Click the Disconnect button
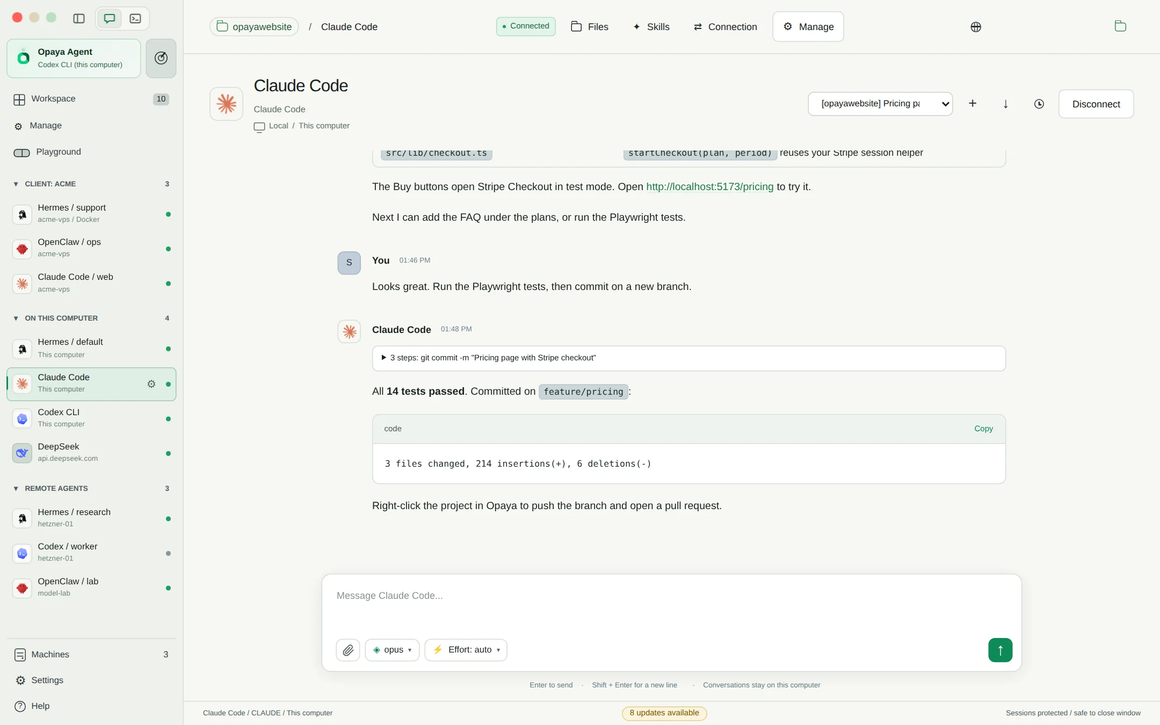1160x725 pixels. click(1096, 104)
